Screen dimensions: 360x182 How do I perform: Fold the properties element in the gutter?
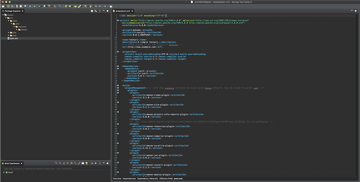pyautogui.click(x=118, y=52)
